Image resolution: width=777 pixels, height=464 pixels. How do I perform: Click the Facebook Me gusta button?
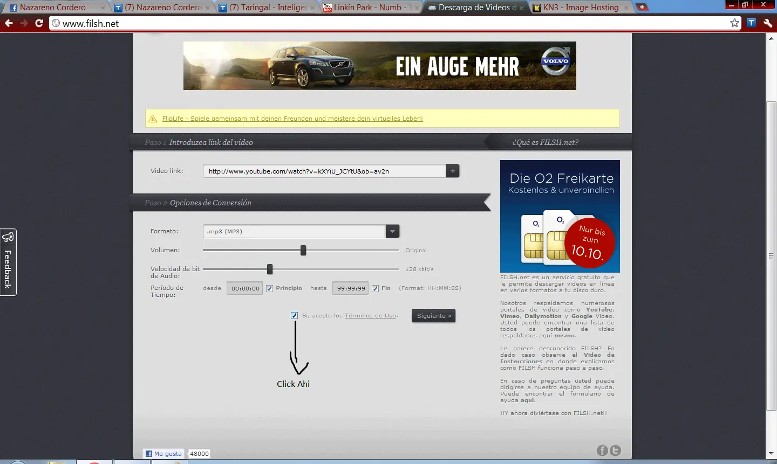[163, 454]
